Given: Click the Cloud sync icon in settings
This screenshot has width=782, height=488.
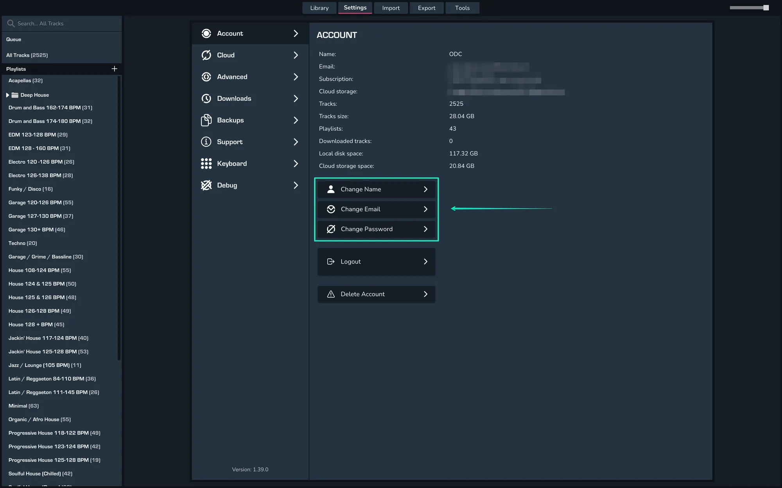Looking at the screenshot, I should (206, 55).
